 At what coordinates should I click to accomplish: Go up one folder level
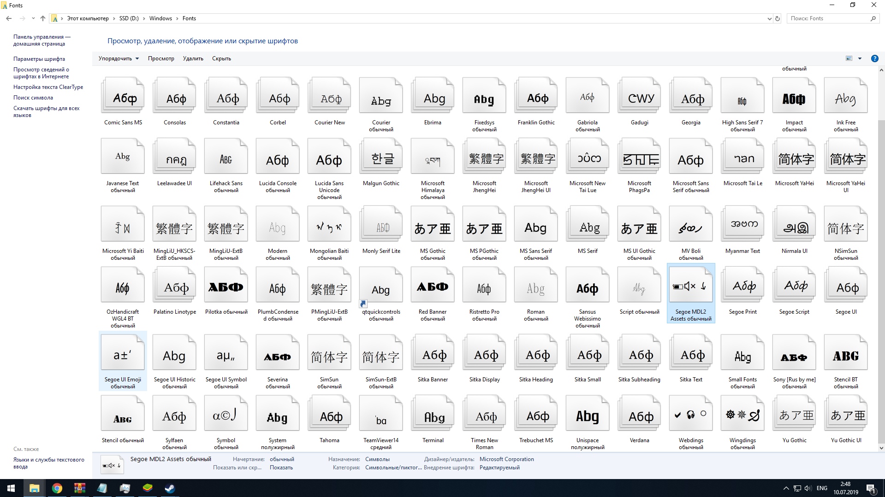pos(43,18)
